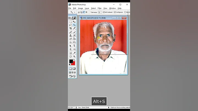Open the status bar info arrow menu
This screenshot has height=111, width=198.
(109, 107)
